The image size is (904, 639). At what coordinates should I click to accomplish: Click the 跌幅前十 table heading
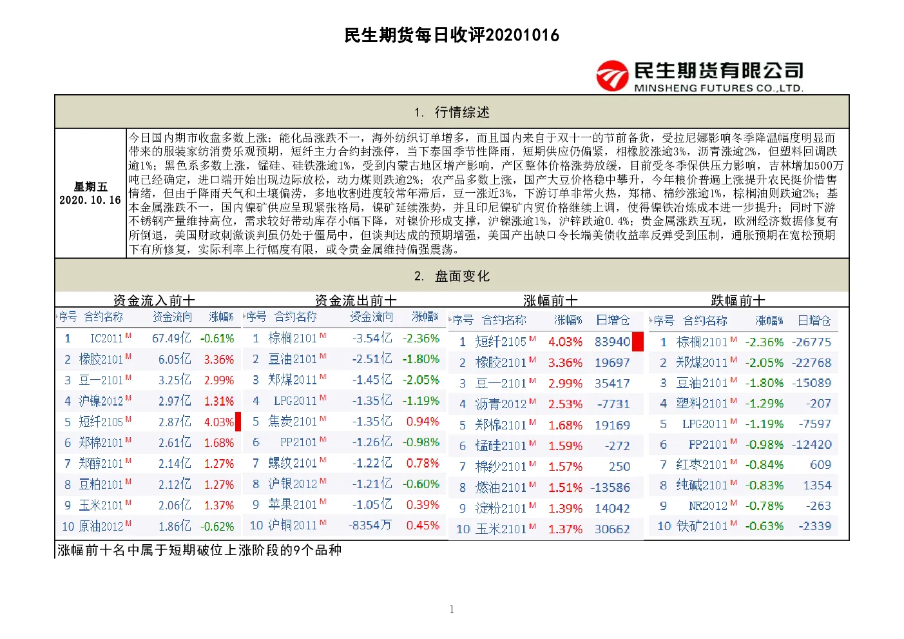coord(738,300)
